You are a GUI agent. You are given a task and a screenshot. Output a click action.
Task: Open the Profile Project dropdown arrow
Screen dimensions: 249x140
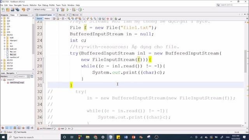coord(83,10)
